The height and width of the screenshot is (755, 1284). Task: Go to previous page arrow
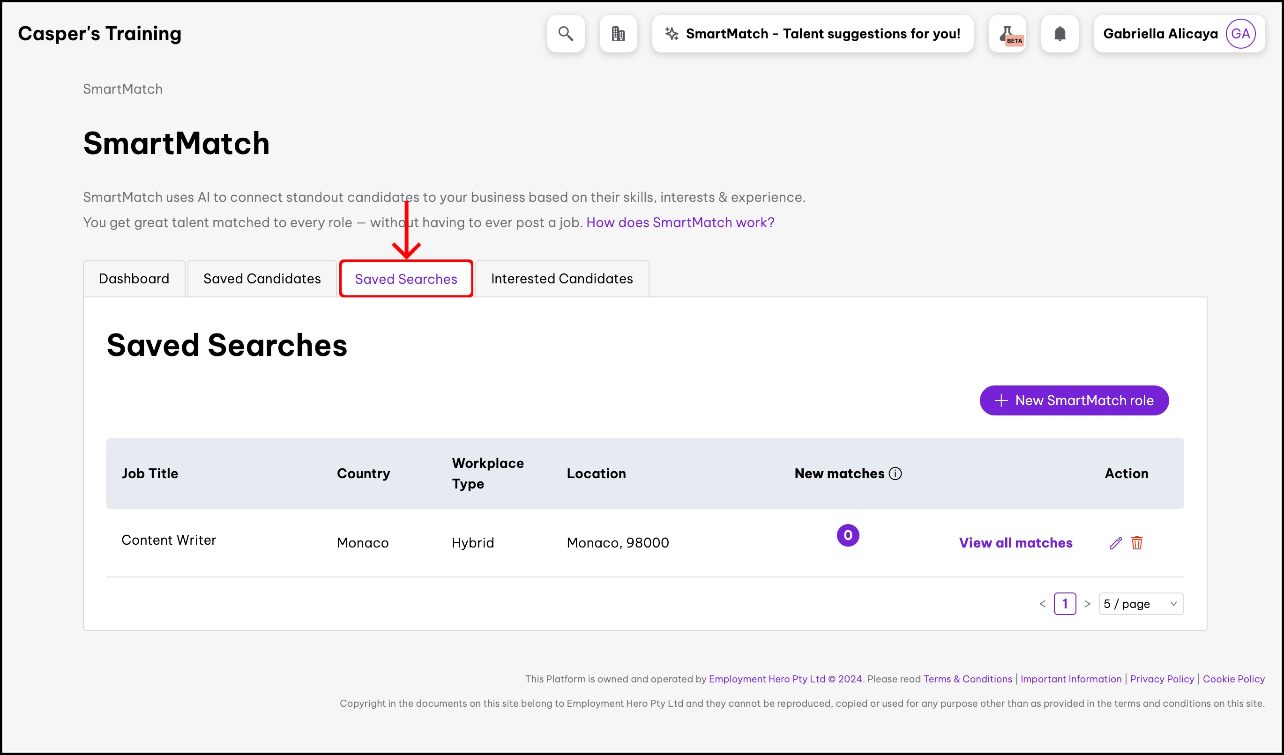tap(1043, 604)
